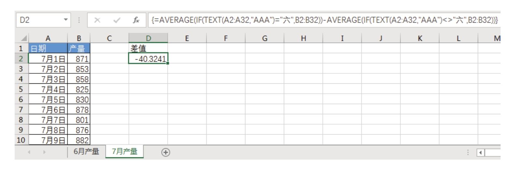Select cell B2 with value 871
The image size is (510, 169).
pos(78,59)
